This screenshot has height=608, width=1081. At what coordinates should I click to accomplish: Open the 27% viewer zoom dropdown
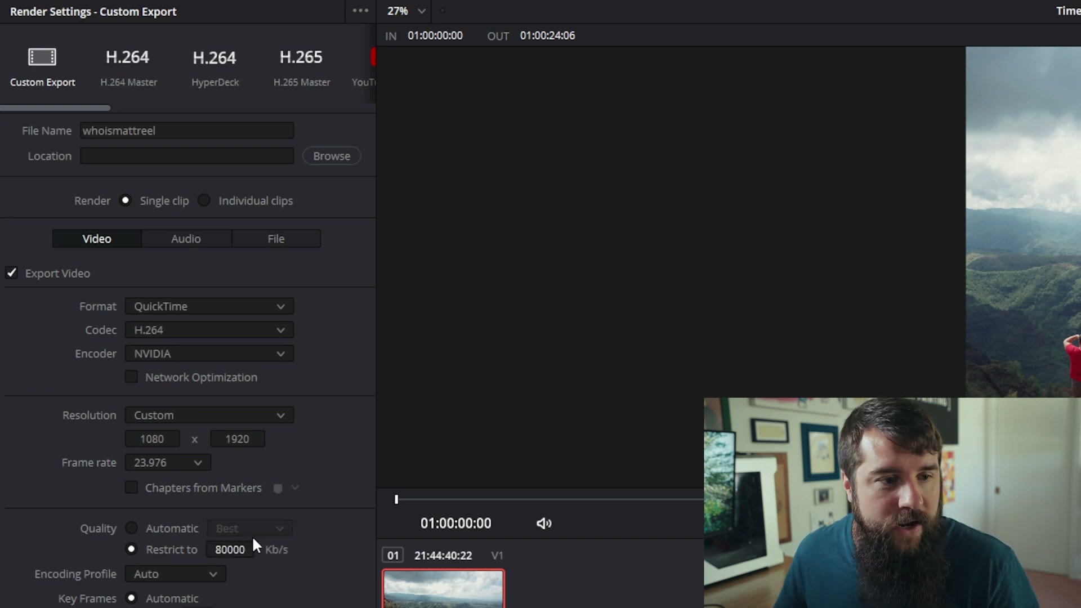point(406,11)
